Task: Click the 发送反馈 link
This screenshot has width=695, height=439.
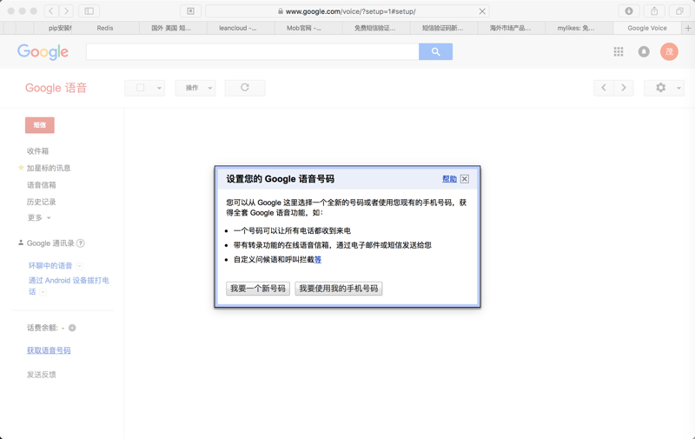Action: [x=41, y=375]
